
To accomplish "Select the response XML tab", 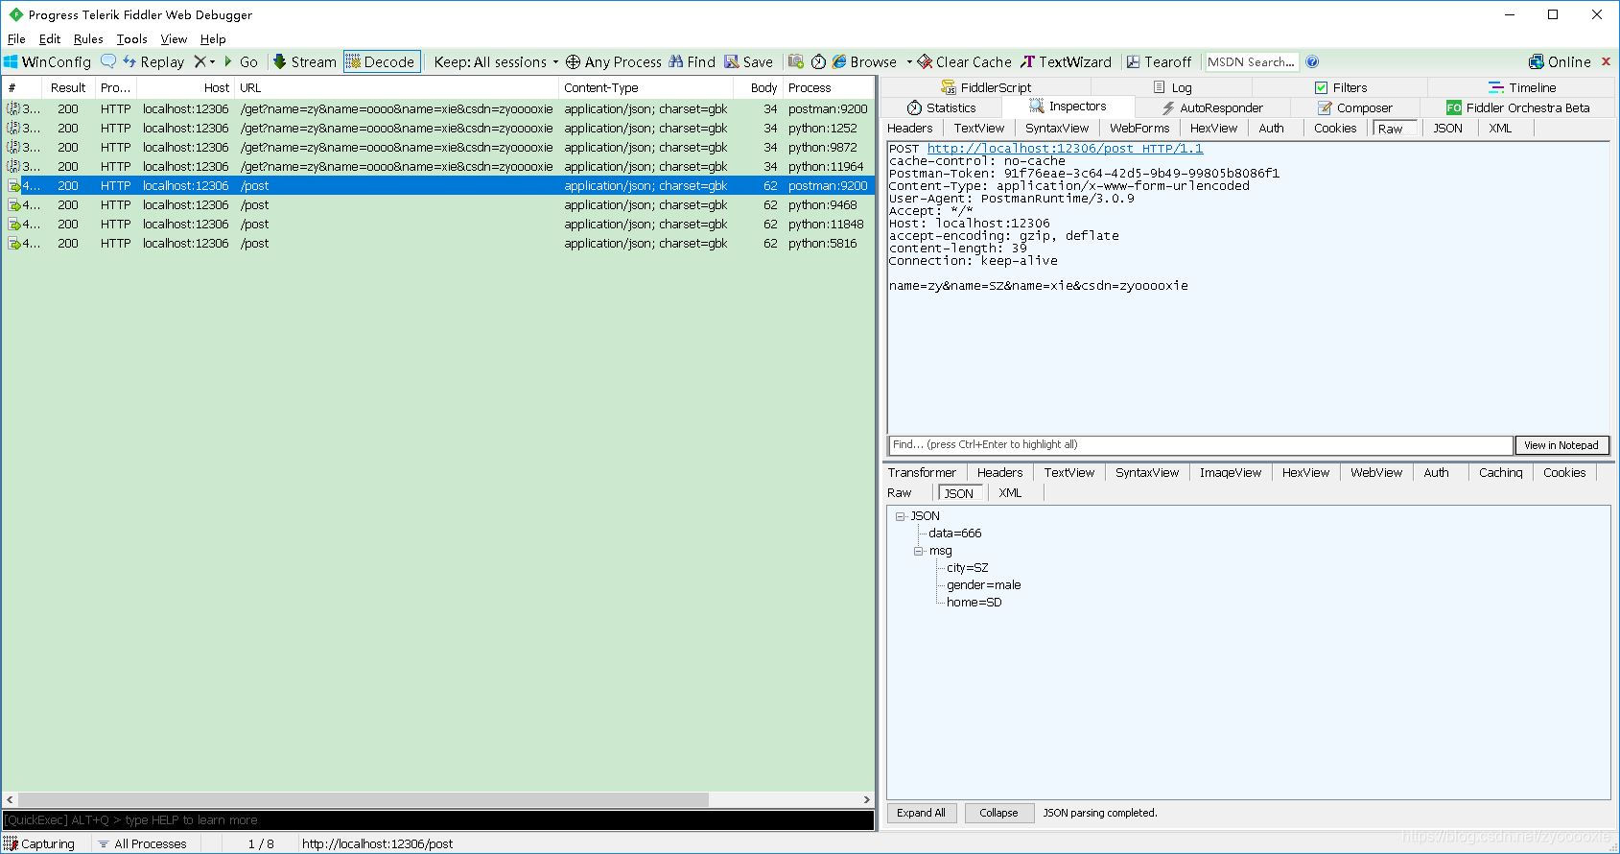I will click(x=1010, y=492).
